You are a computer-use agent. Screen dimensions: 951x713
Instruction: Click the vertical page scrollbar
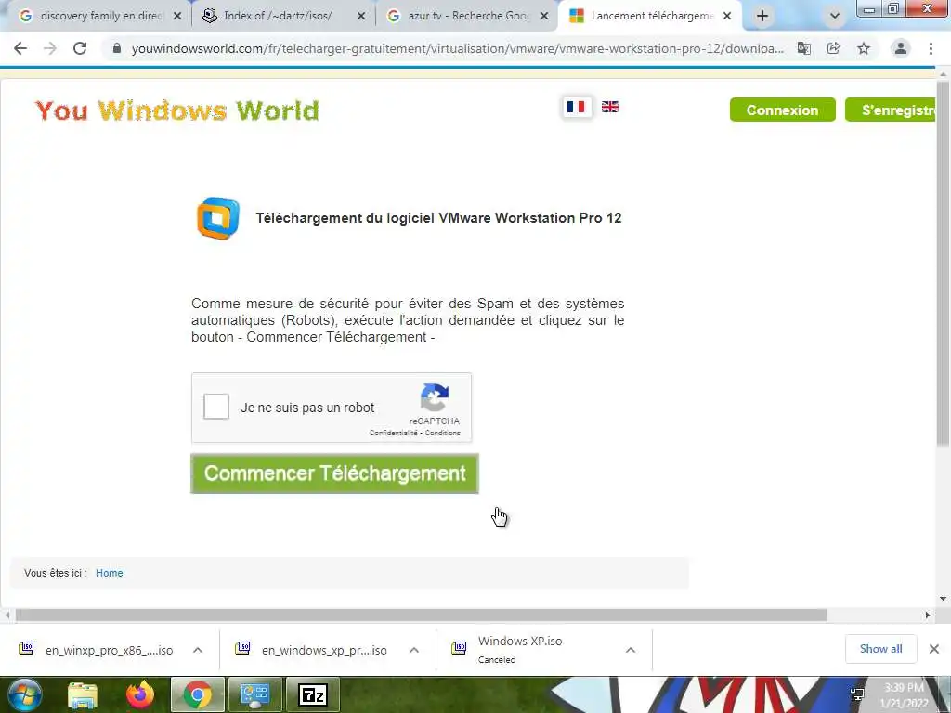[944, 264]
